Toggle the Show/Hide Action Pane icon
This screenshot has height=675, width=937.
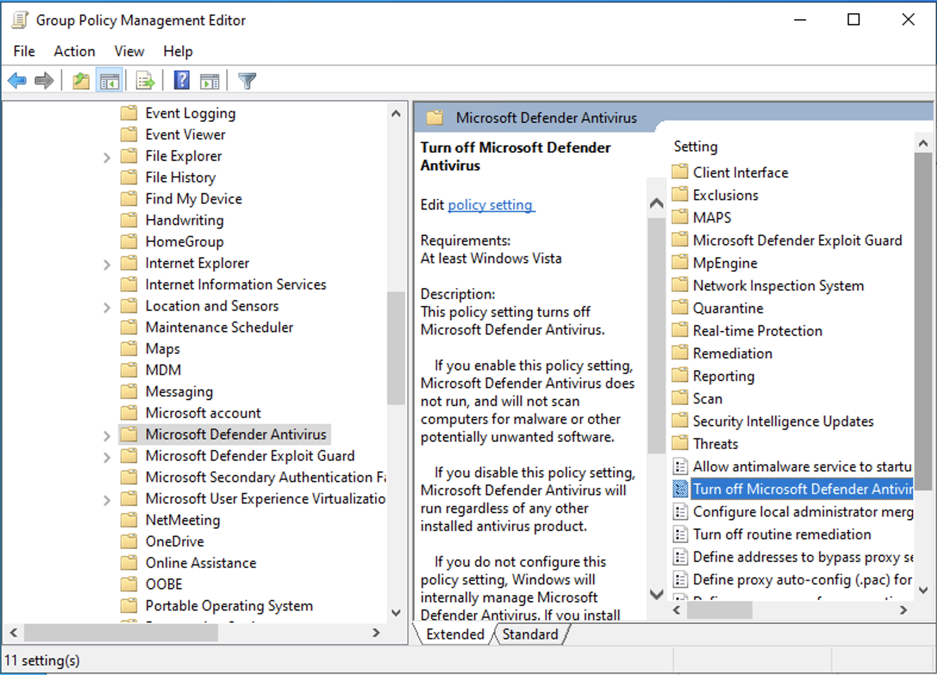point(210,80)
